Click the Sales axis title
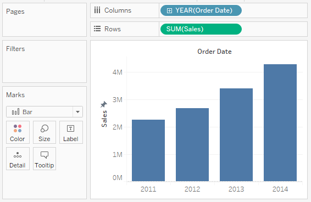311x202 pixels. pyautogui.click(x=104, y=119)
